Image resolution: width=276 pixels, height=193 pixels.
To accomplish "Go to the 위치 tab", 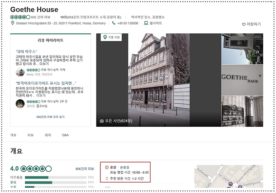I will pos(48,135).
